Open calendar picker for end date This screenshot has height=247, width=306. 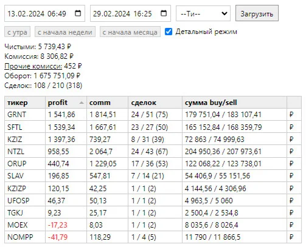coord(164,13)
